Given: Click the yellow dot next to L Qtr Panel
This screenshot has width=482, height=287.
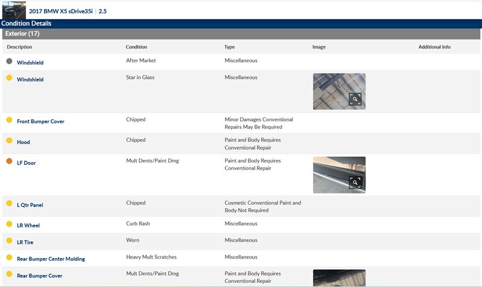Looking at the screenshot, I should pyautogui.click(x=9, y=204).
